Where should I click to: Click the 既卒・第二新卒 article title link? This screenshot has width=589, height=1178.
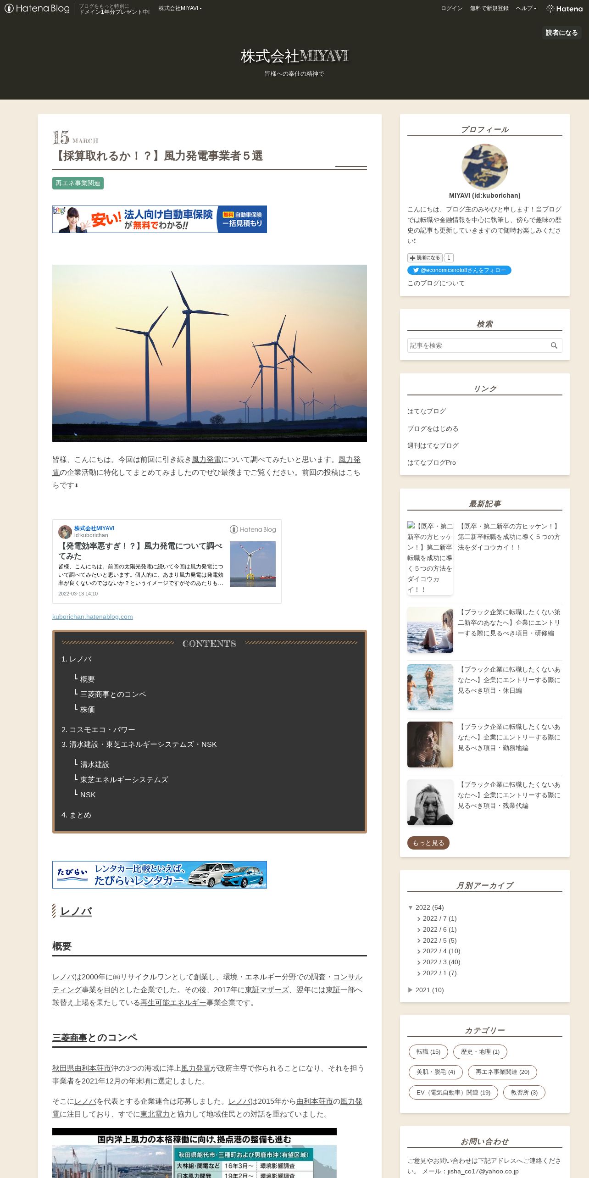click(509, 537)
